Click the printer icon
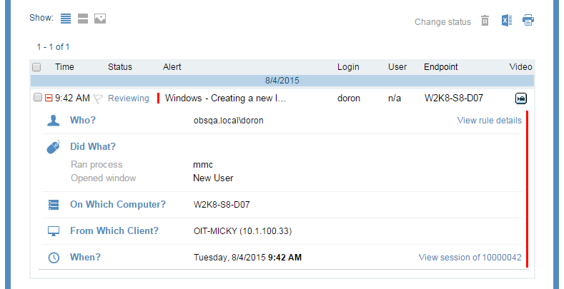 (528, 21)
